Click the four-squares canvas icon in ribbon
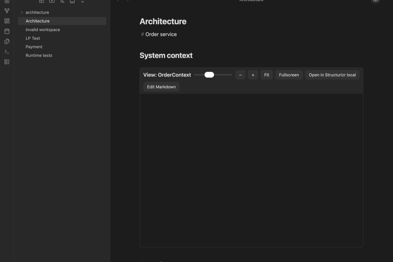Image resolution: width=393 pixels, height=262 pixels. (x=7, y=21)
